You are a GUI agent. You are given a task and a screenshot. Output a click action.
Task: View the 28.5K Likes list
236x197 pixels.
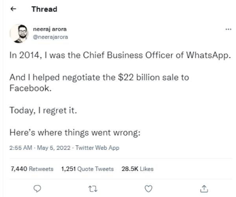pos(137,169)
